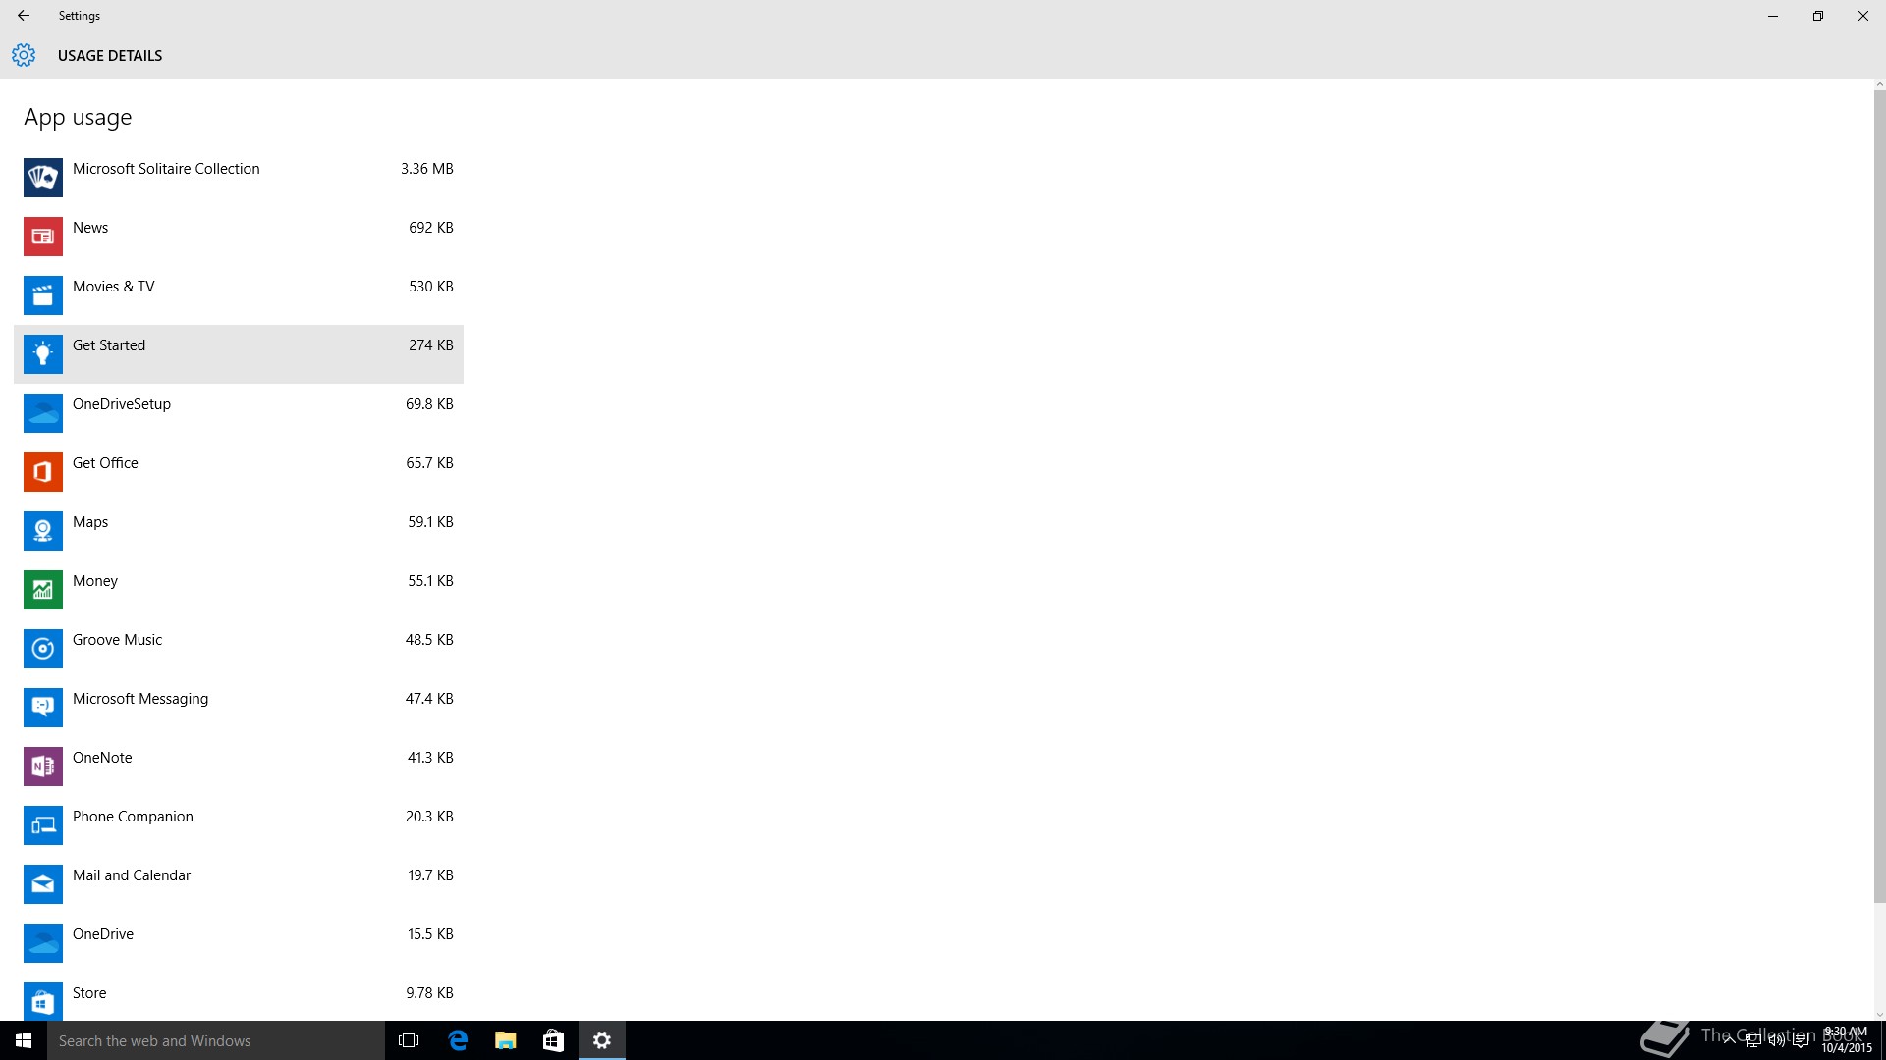Click the Get Started lightbulb icon
This screenshot has width=1886, height=1060.
click(43, 354)
